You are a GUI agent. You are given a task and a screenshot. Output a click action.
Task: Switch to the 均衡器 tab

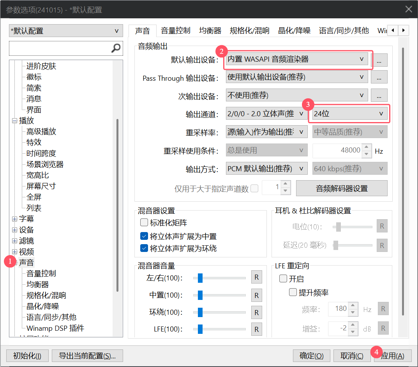(x=210, y=30)
